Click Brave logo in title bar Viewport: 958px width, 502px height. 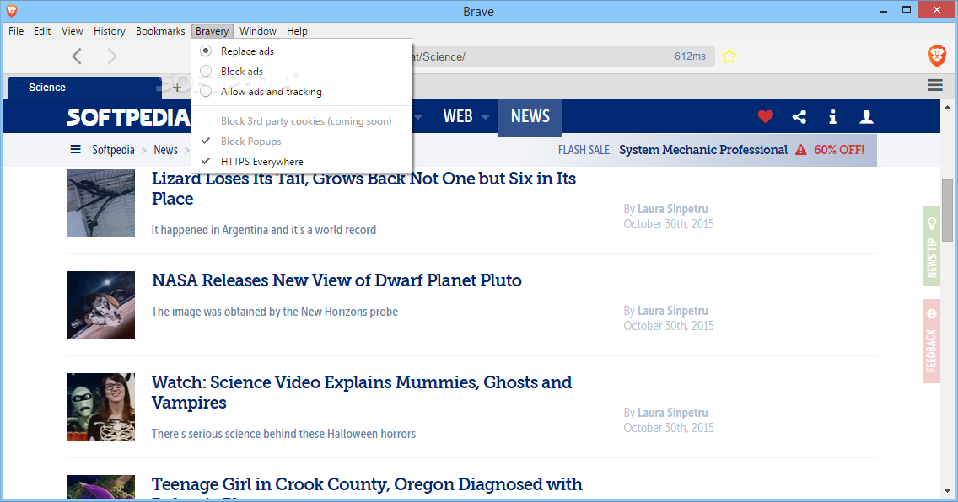(x=11, y=10)
